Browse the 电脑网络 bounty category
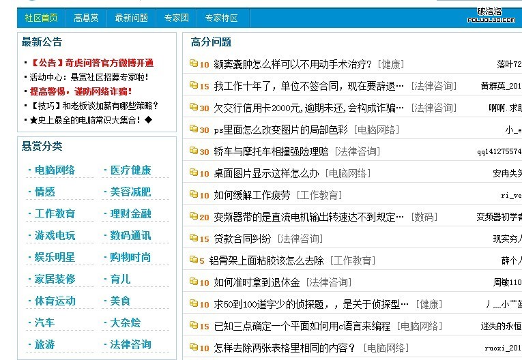This screenshot has height=360, width=522. tap(55, 170)
